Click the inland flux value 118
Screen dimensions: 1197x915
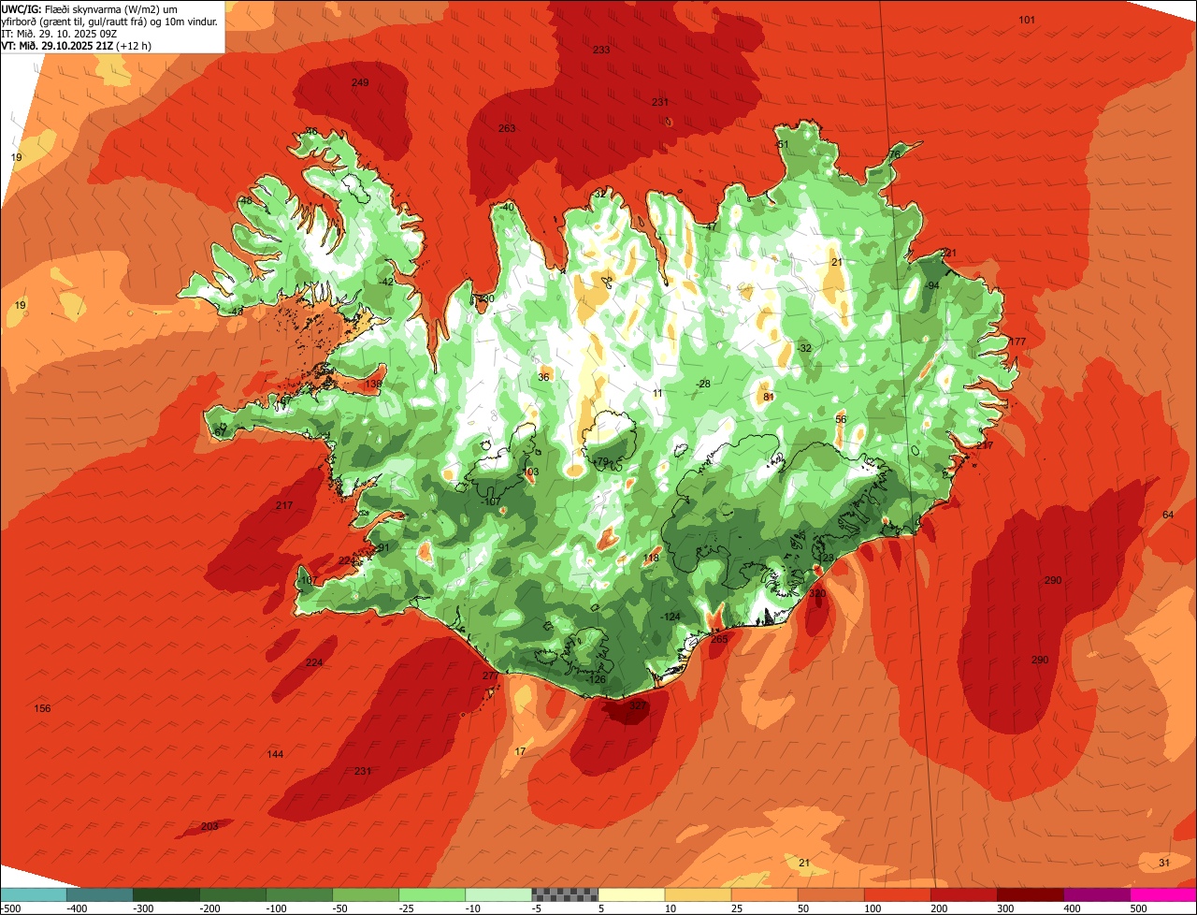pyautogui.click(x=652, y=558)
